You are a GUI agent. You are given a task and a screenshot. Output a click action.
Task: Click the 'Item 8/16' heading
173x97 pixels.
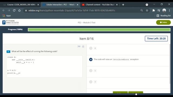[x=86, y=39]
